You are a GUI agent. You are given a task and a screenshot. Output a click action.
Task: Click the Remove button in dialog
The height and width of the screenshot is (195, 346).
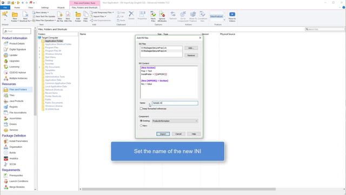(x=191, y=55)
